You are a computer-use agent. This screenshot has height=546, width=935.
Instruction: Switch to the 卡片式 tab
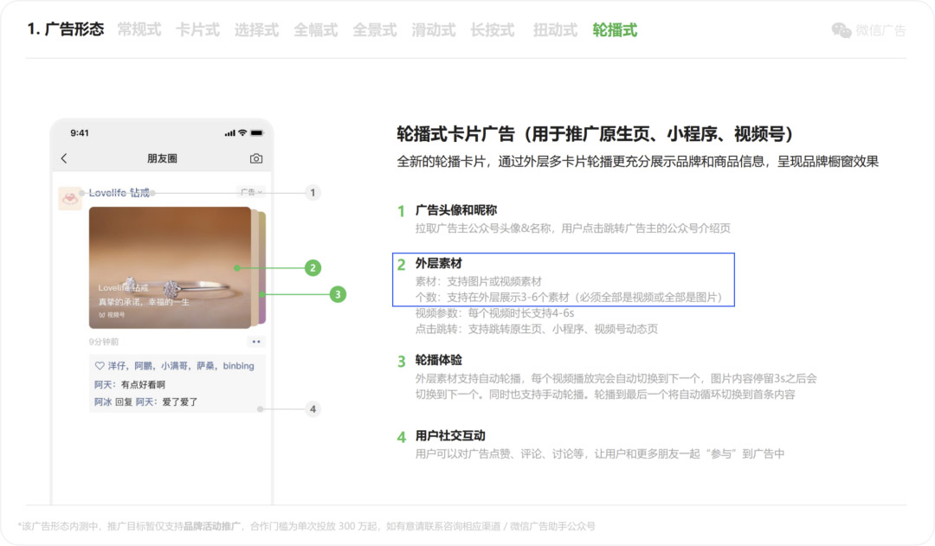197,29
